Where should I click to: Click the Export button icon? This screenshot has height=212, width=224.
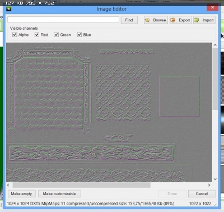(x=173, y=20)
